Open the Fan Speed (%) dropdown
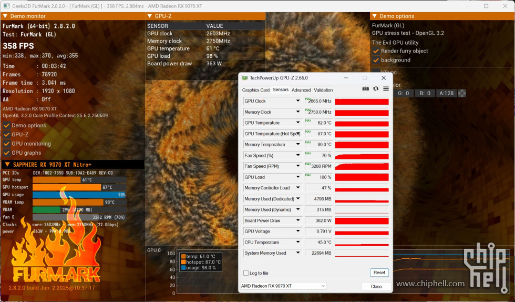Screen dimensions: 515x302 298,155
